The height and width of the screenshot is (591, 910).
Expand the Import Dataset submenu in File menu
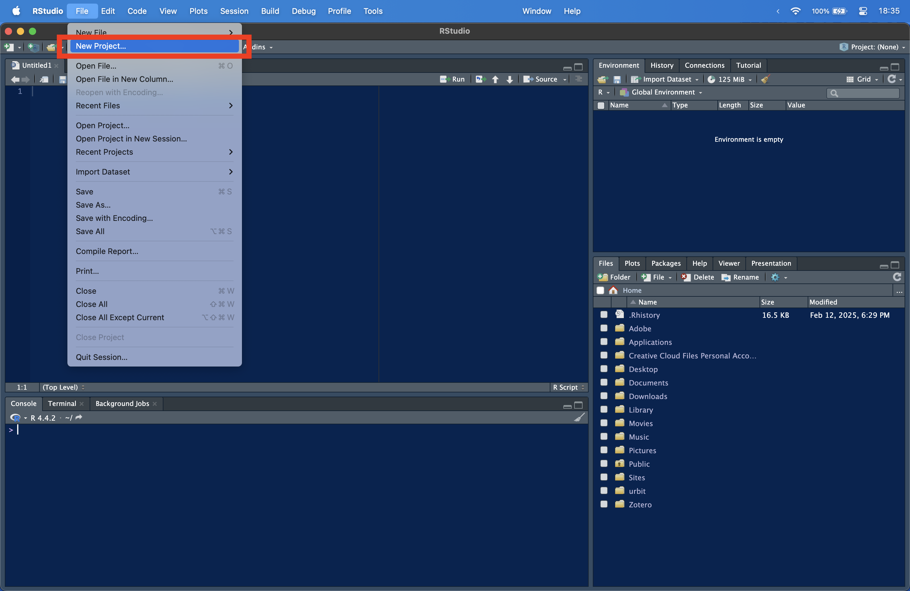[x=154, y=172]
